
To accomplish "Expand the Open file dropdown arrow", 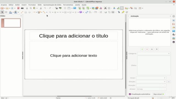I will pos(10,8).
